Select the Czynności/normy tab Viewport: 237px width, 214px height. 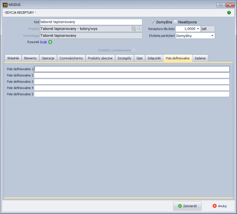(x=71, y=58)
